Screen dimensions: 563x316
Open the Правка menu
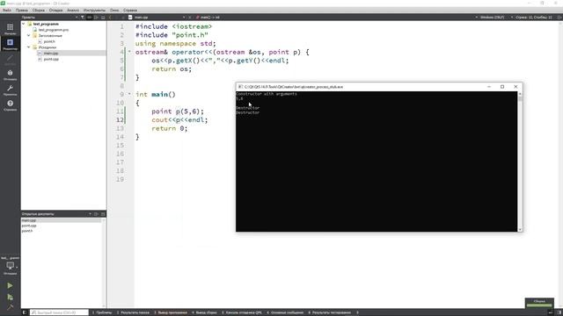point(22,11)
